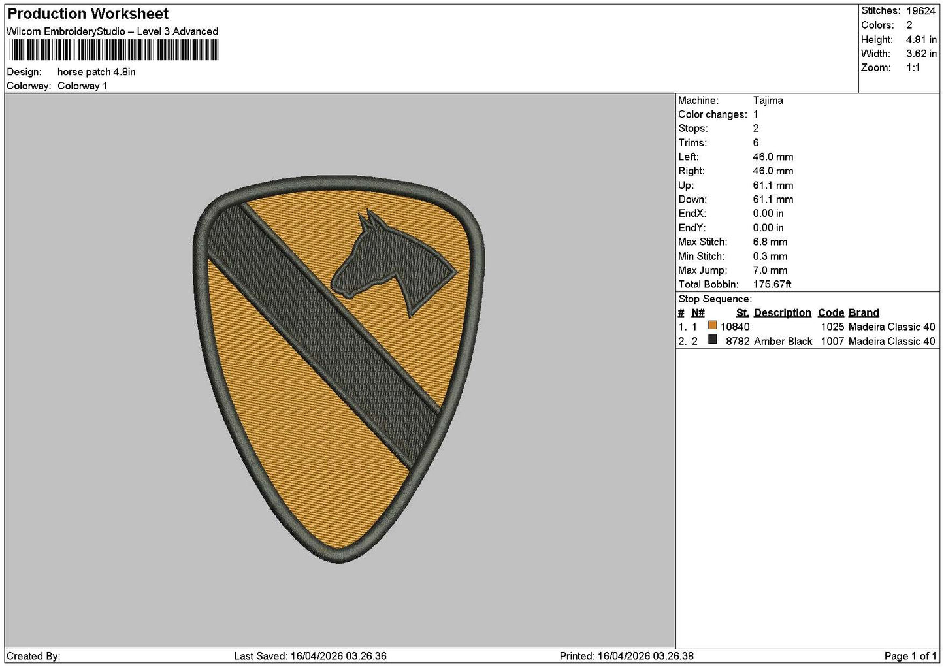Click the 'St.' column header
This screenshot has width=944, height=667.
742,313
